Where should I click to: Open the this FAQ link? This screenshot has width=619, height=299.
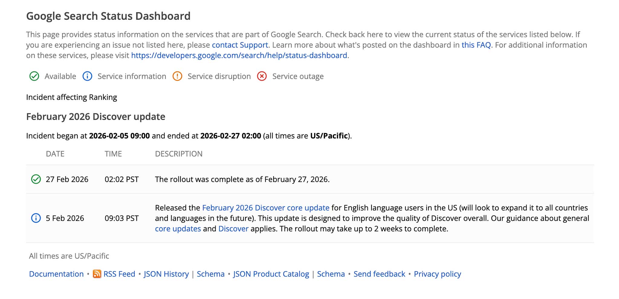(476, 45)
